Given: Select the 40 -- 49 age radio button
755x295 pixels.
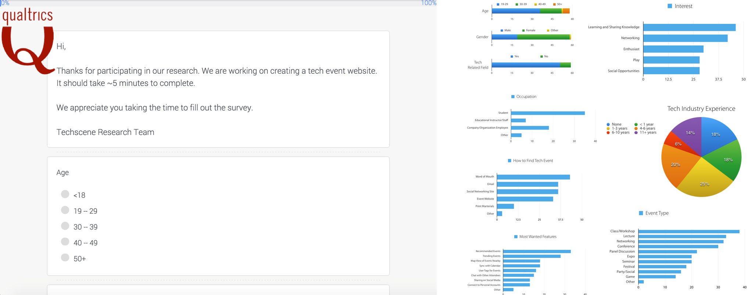Looking at the screenshot, I should [x=65, y=241].
